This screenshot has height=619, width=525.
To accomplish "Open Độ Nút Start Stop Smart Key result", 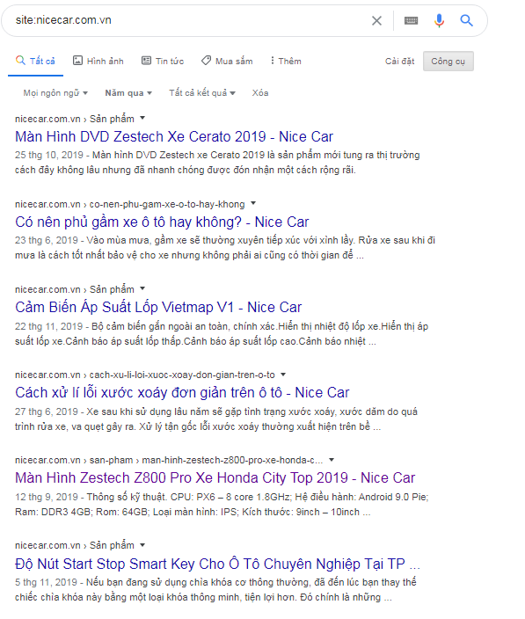I will pyautogui.click(x=217, y=564).
